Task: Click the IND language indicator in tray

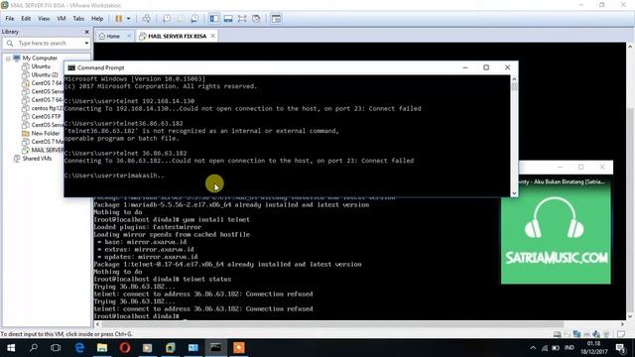Action: point(570,348)
